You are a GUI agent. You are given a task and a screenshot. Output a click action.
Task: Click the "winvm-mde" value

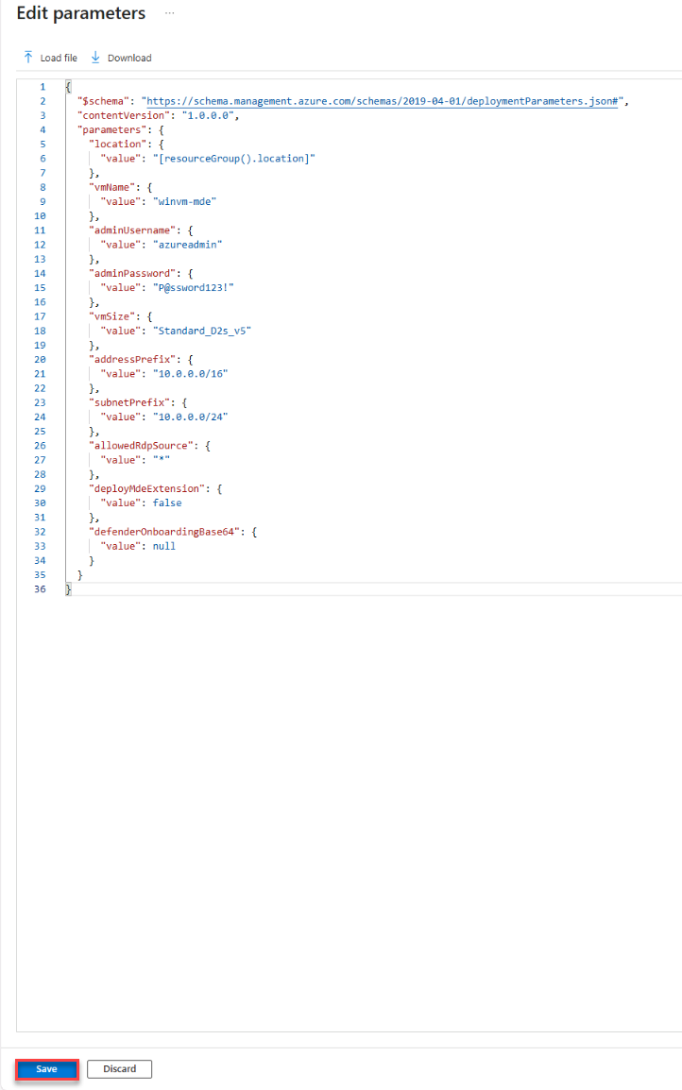click(184, 201)
